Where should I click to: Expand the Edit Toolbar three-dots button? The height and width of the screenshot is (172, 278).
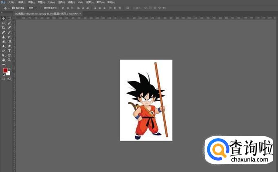pyautogui.click(x=4, y=64)
